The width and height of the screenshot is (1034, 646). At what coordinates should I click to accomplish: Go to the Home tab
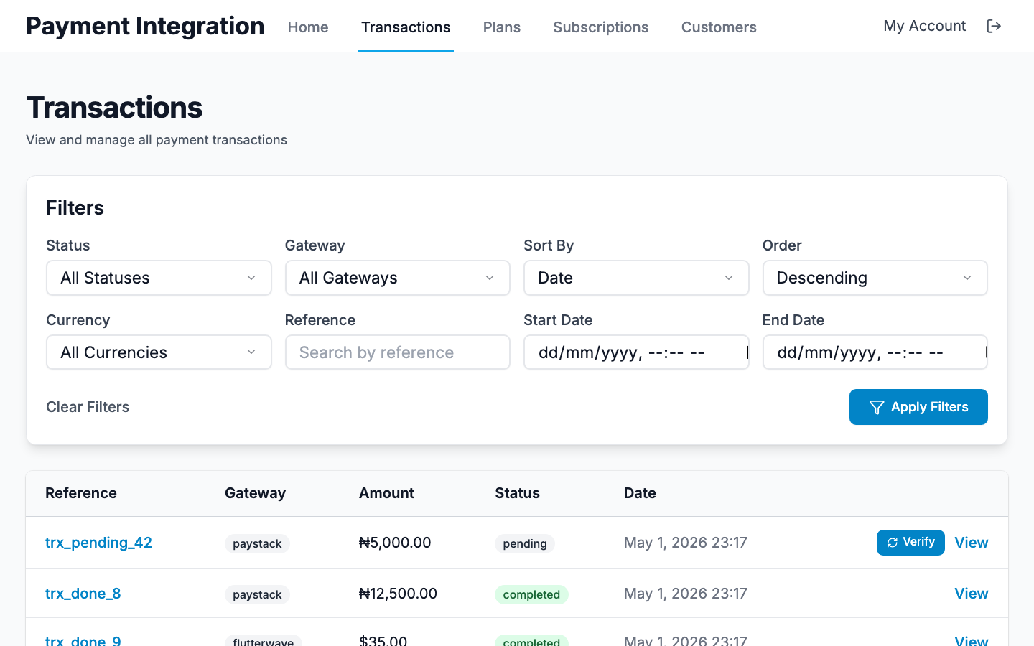pos(308,27)
